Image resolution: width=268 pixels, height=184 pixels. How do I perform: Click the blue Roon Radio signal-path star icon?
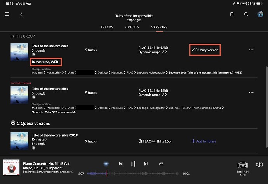[x=106, y=164]
